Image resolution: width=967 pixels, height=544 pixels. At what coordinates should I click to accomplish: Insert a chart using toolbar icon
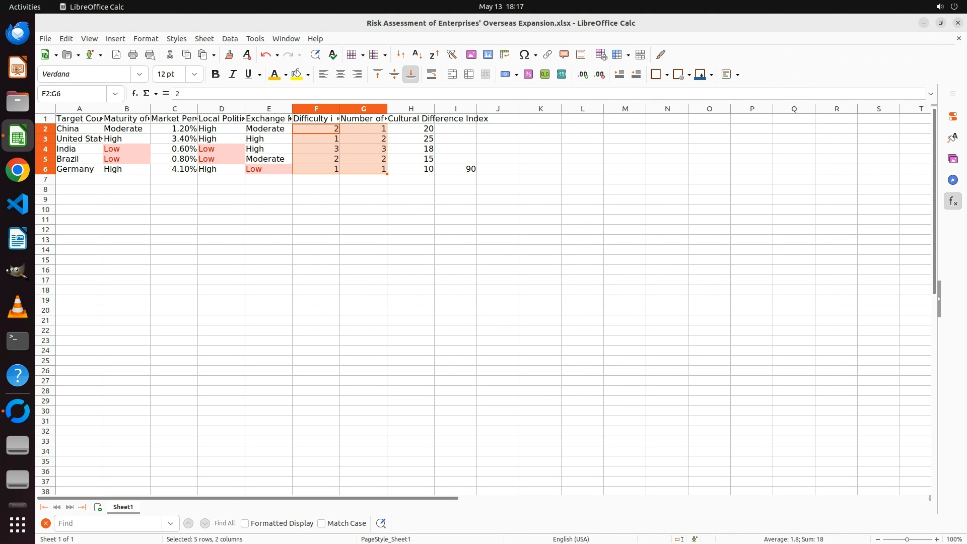488,54
